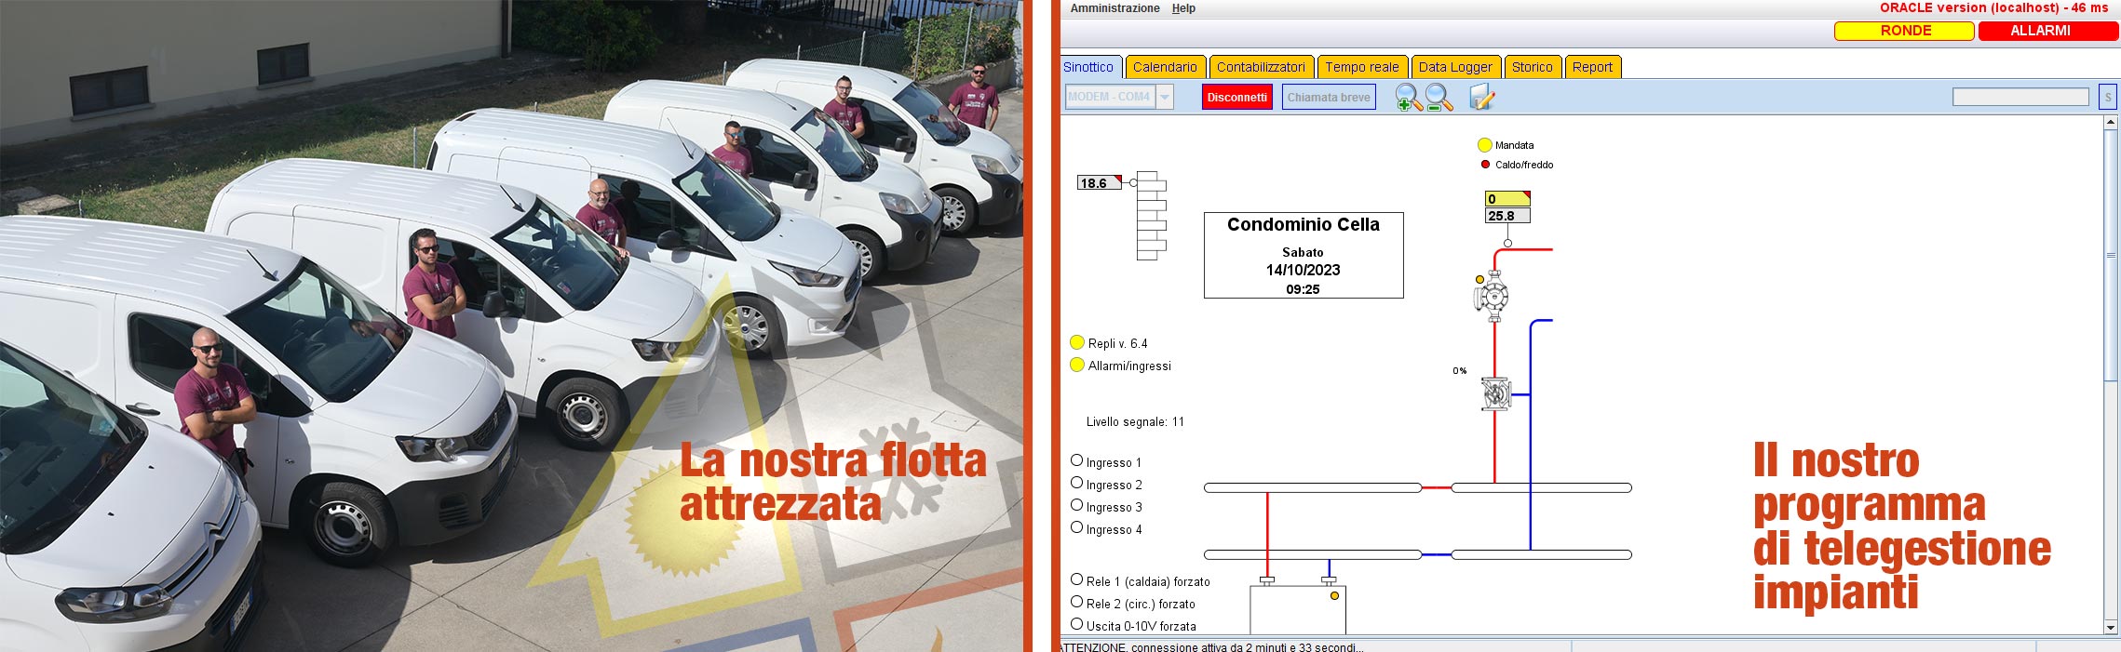Switch to the Calendario tab
2121x652 pixels.
[1165, 67]
